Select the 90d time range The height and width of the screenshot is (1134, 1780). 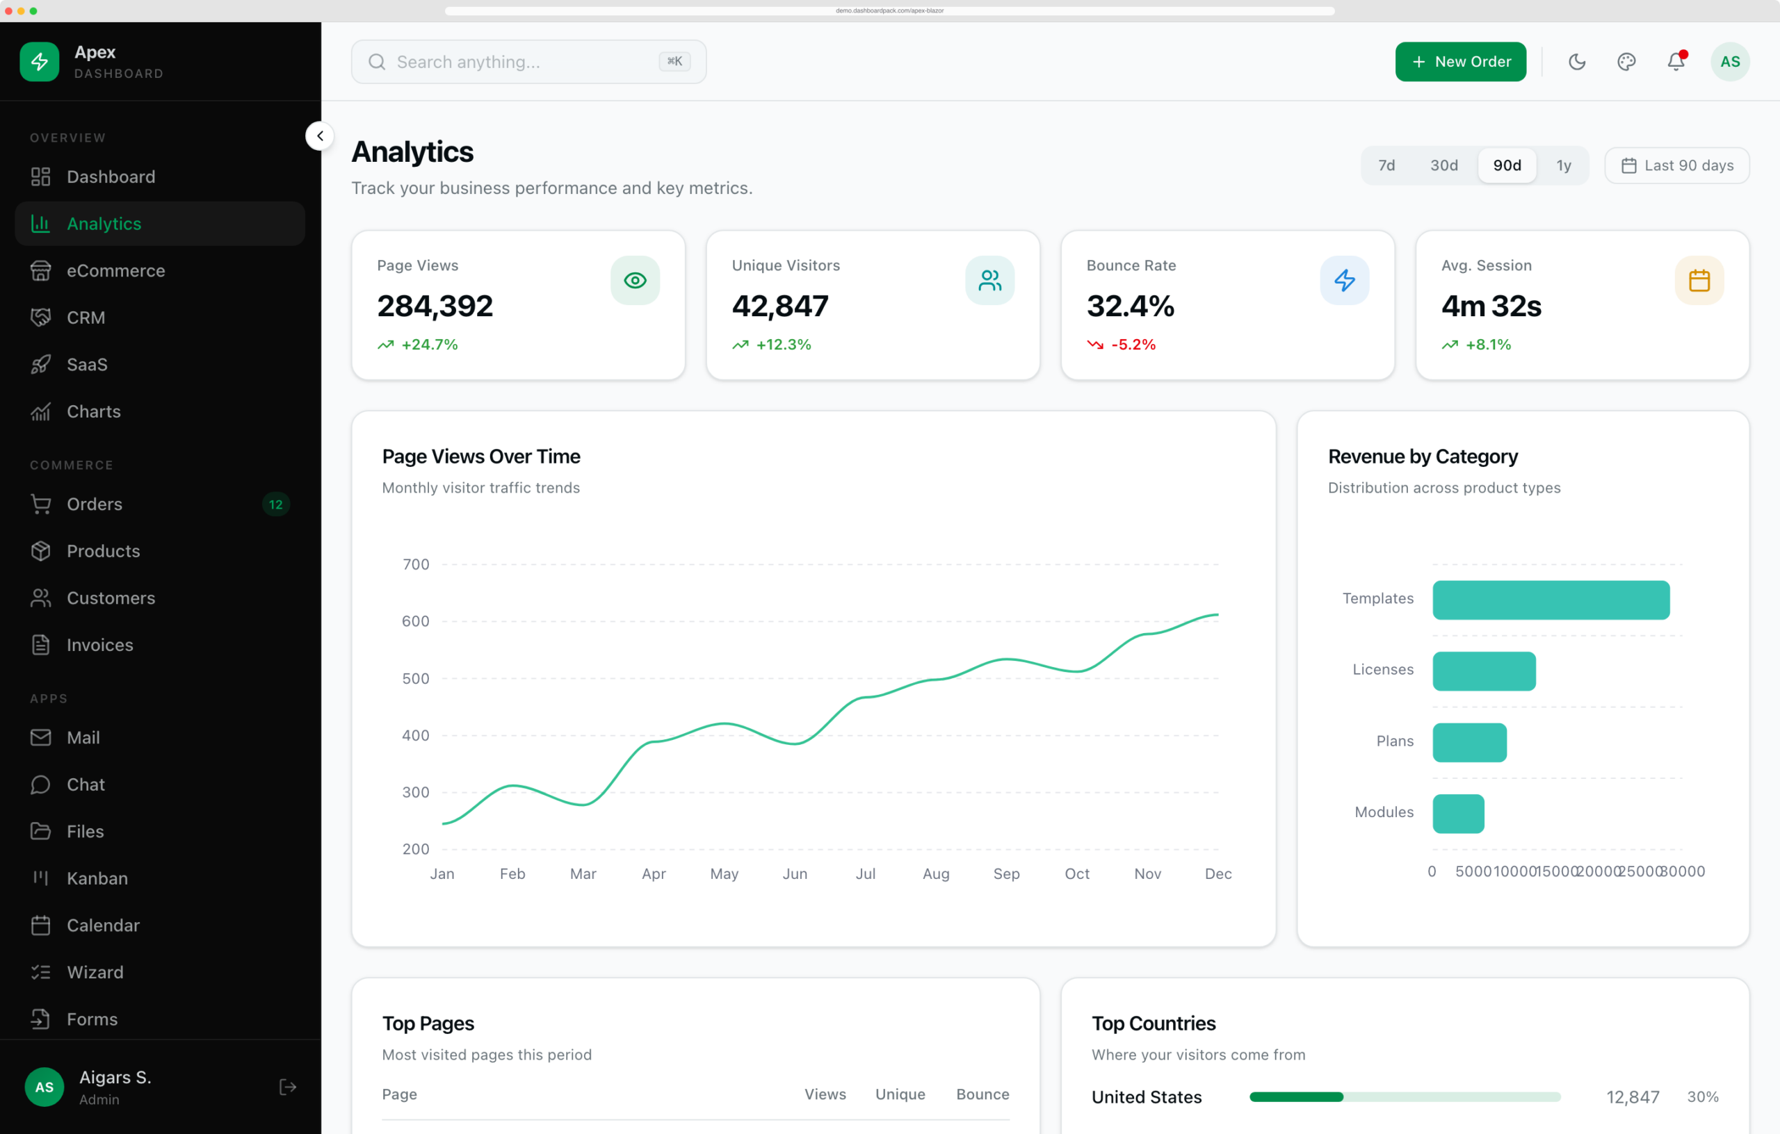[x=1507, y=165]
